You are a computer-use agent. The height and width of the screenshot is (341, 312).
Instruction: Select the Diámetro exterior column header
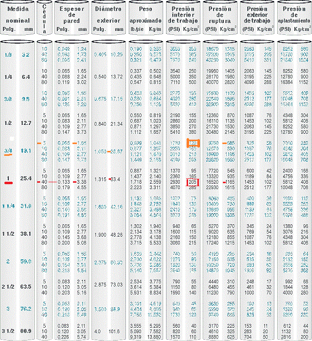pos(108,14)
